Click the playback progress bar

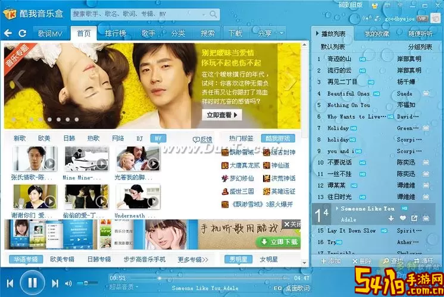tap(210, 279)
